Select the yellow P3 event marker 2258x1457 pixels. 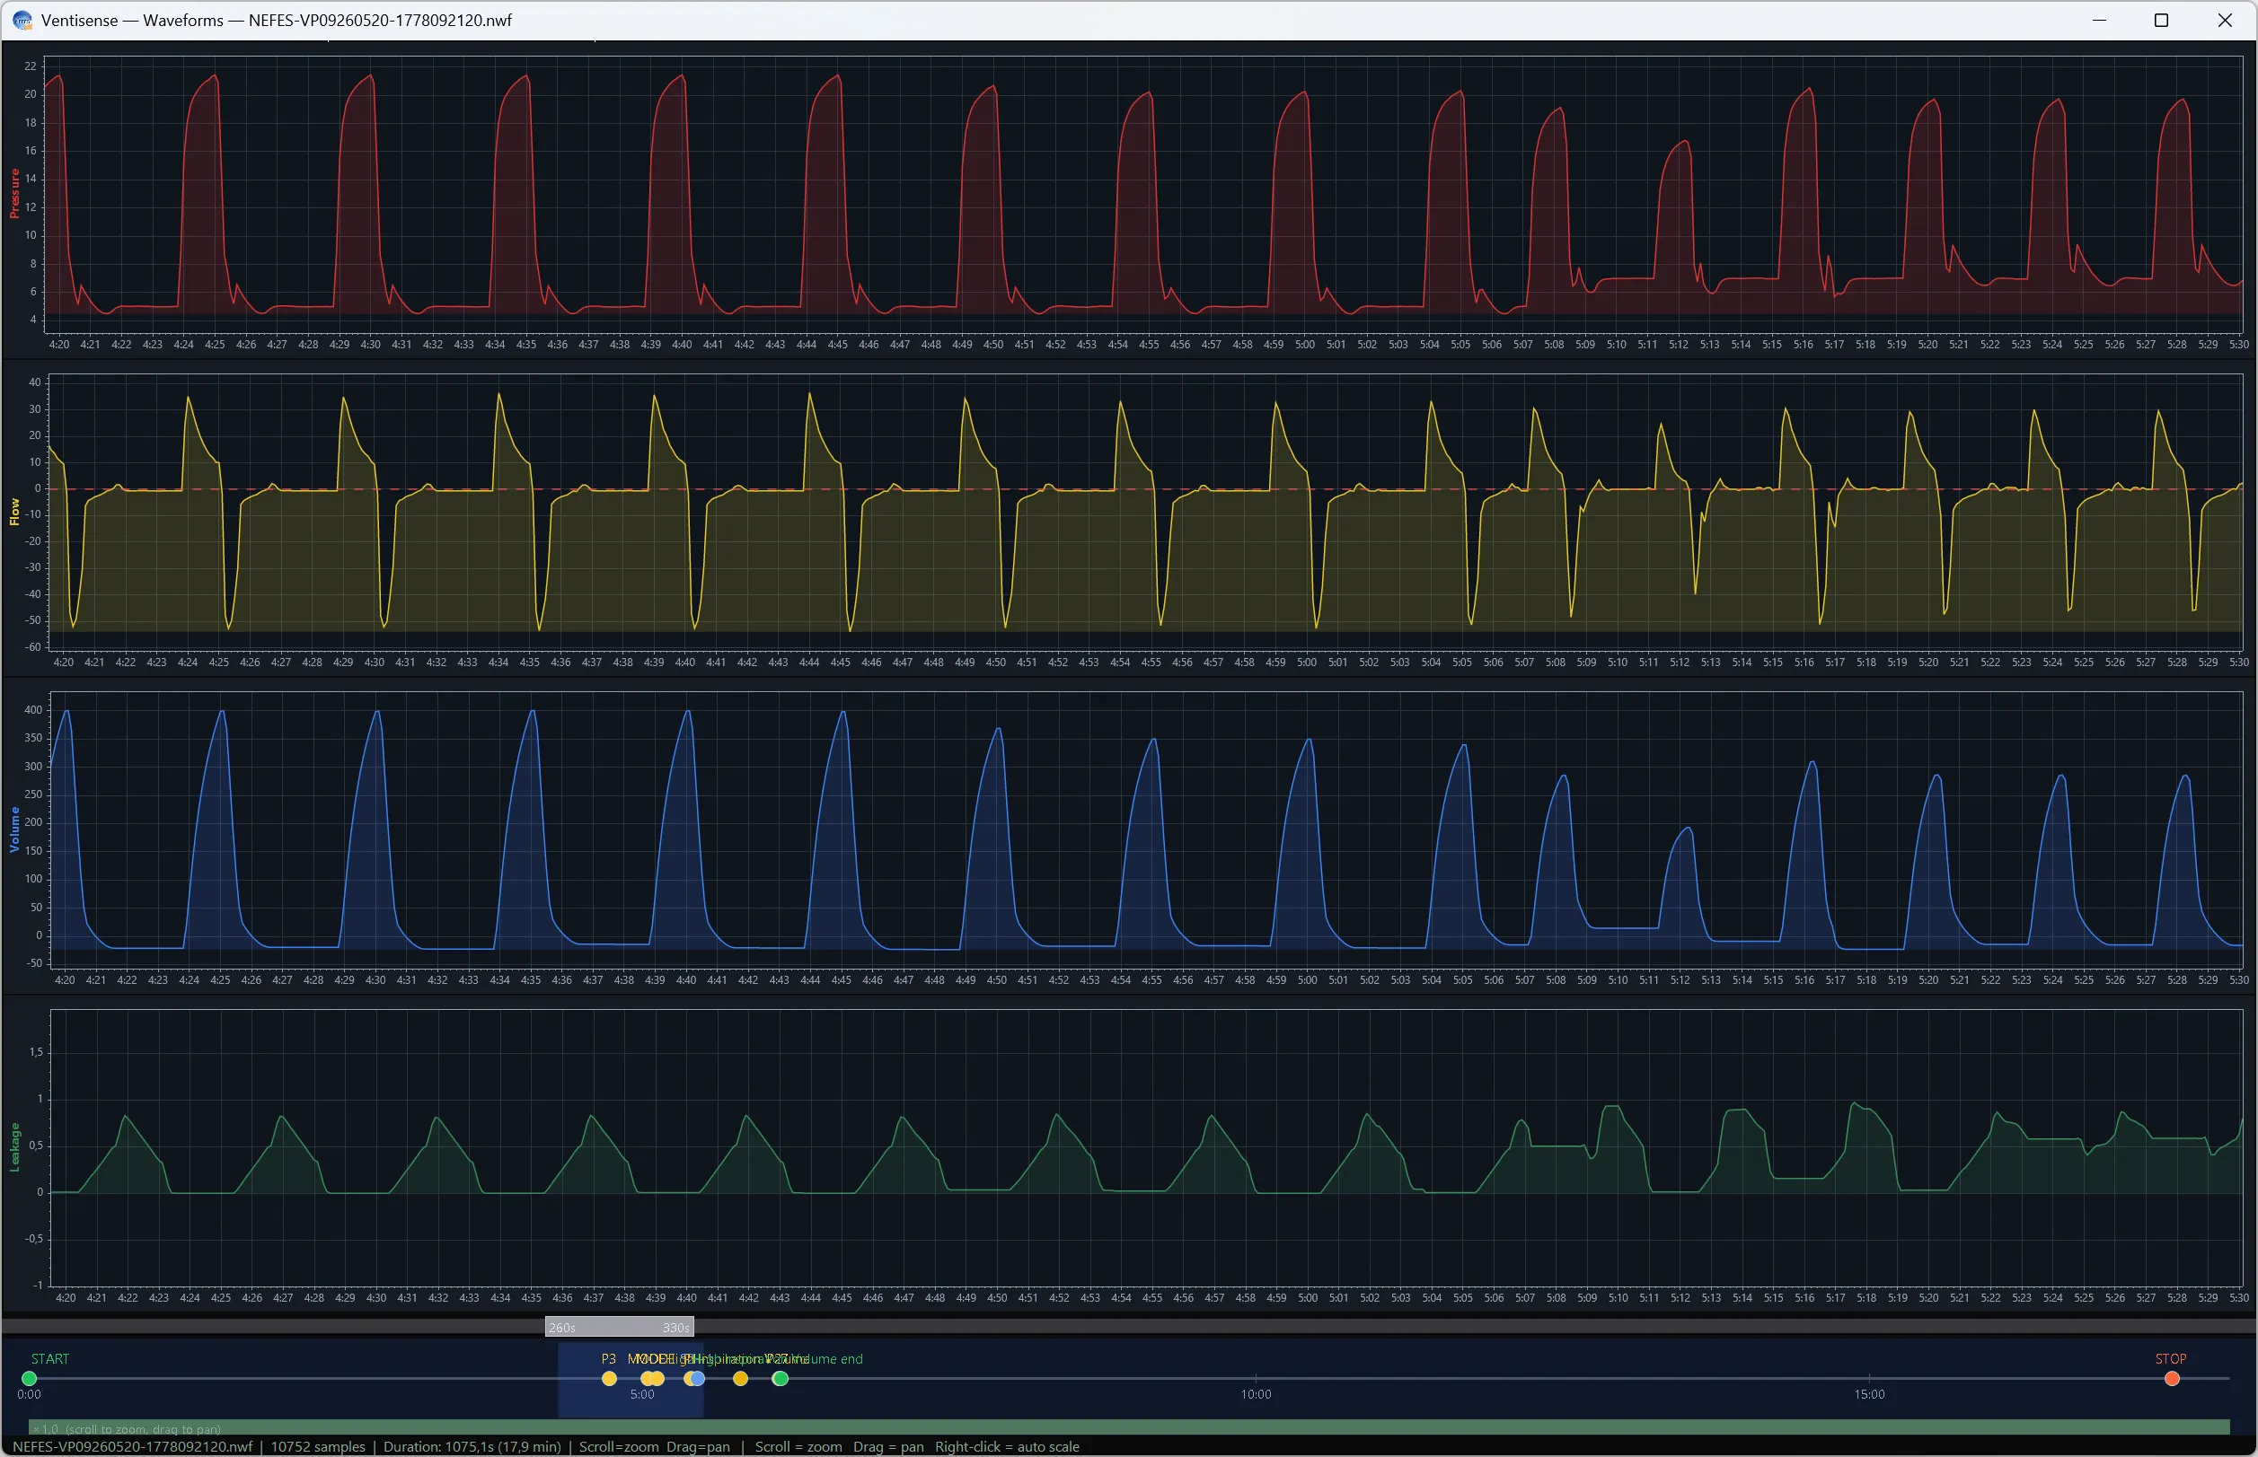(610, 1379)
